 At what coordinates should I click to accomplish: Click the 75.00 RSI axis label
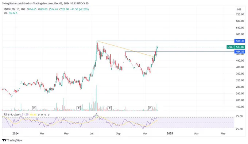[x=239, y=116]
